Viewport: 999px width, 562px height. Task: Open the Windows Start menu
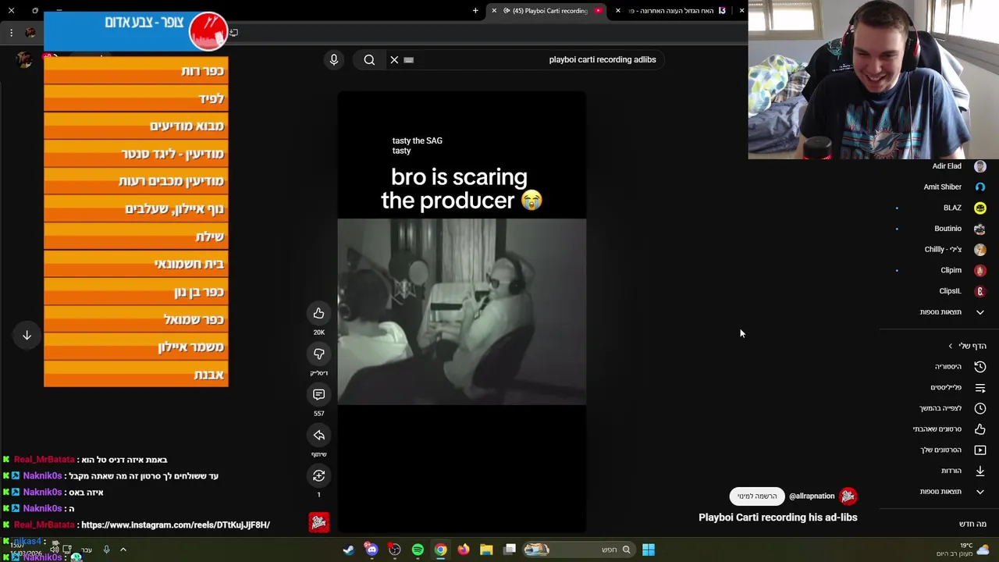pos(648,550)
